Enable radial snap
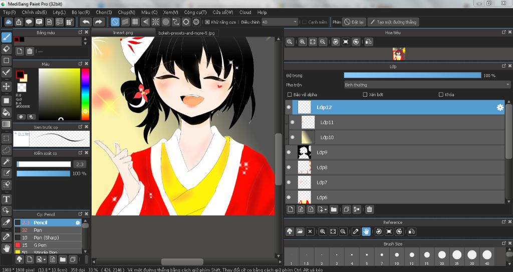The width and height of the screenshot is (513, 272). point(155,22)
